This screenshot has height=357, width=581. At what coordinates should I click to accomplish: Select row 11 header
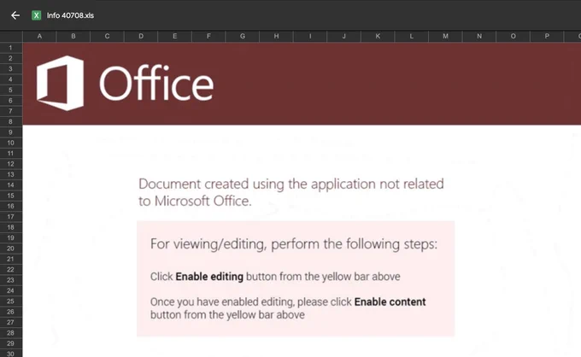pos(11,154)
